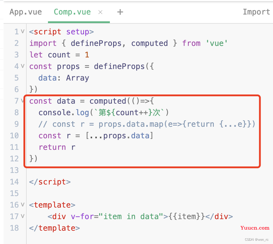
Task: Fold the div element at line 17
Action: click(x=23, y=216)
